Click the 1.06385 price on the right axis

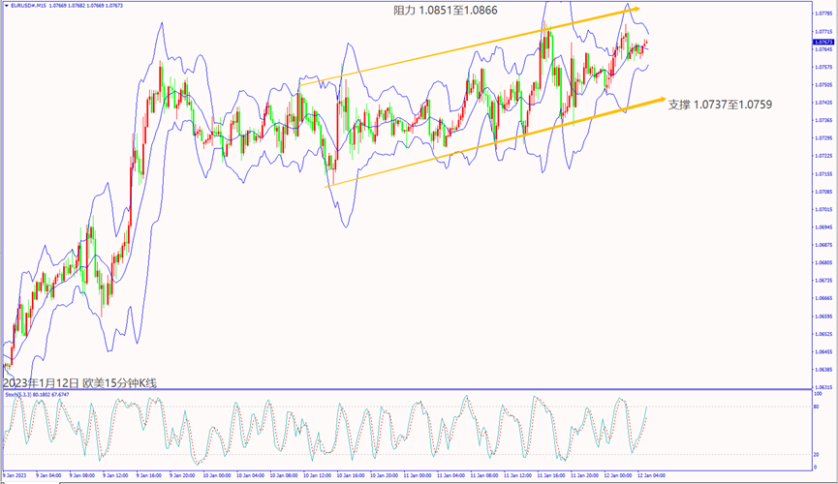(824, 370)
